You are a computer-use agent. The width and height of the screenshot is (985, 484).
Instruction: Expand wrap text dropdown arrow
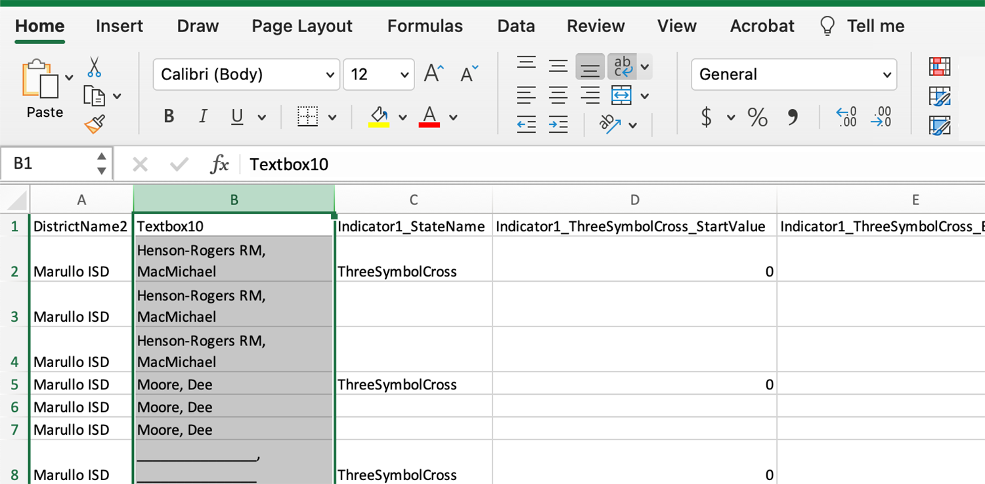[645, 66]
